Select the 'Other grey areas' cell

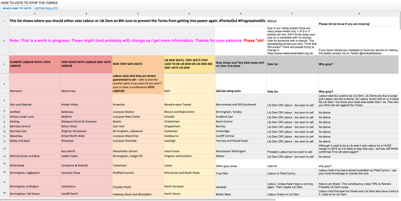coord(241,163)
